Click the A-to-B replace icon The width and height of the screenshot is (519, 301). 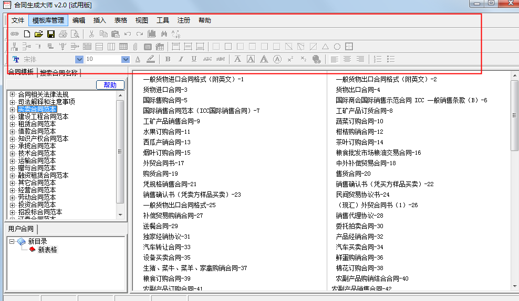click(x=176, y=34)
